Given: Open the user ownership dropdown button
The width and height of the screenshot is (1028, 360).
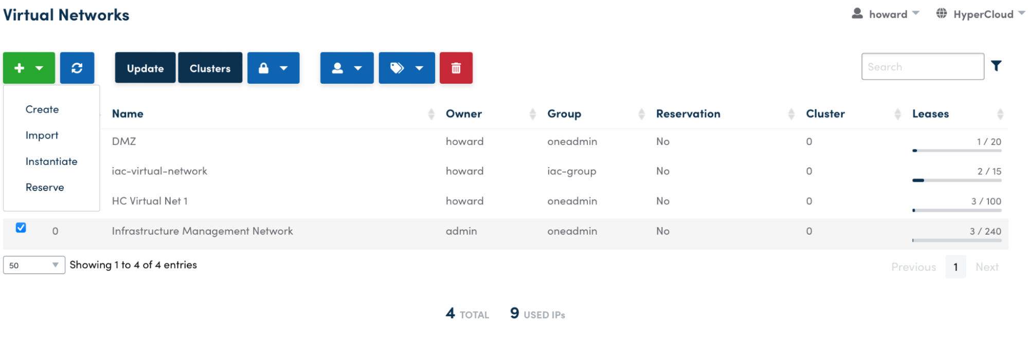Looking at the screenshot, I should pos(347,68).
